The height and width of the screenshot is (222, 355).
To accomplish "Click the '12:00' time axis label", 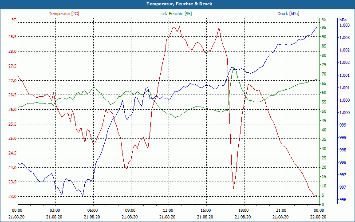I will pyautogui.click(x=168, y=210).
